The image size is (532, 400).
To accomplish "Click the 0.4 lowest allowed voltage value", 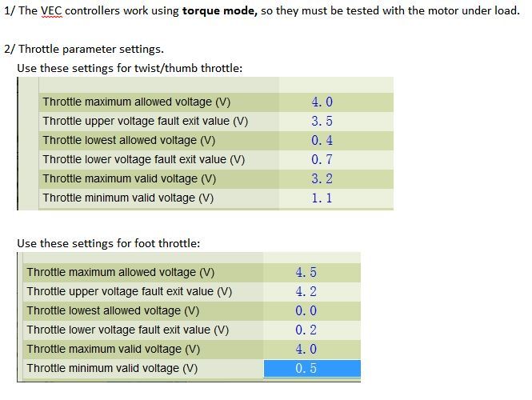I will coord(322,141).
